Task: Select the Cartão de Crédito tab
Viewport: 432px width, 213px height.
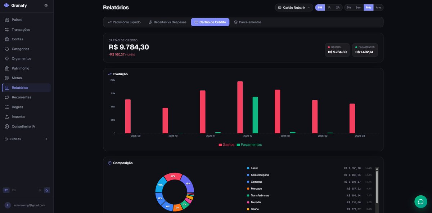Action: point(210,22)
